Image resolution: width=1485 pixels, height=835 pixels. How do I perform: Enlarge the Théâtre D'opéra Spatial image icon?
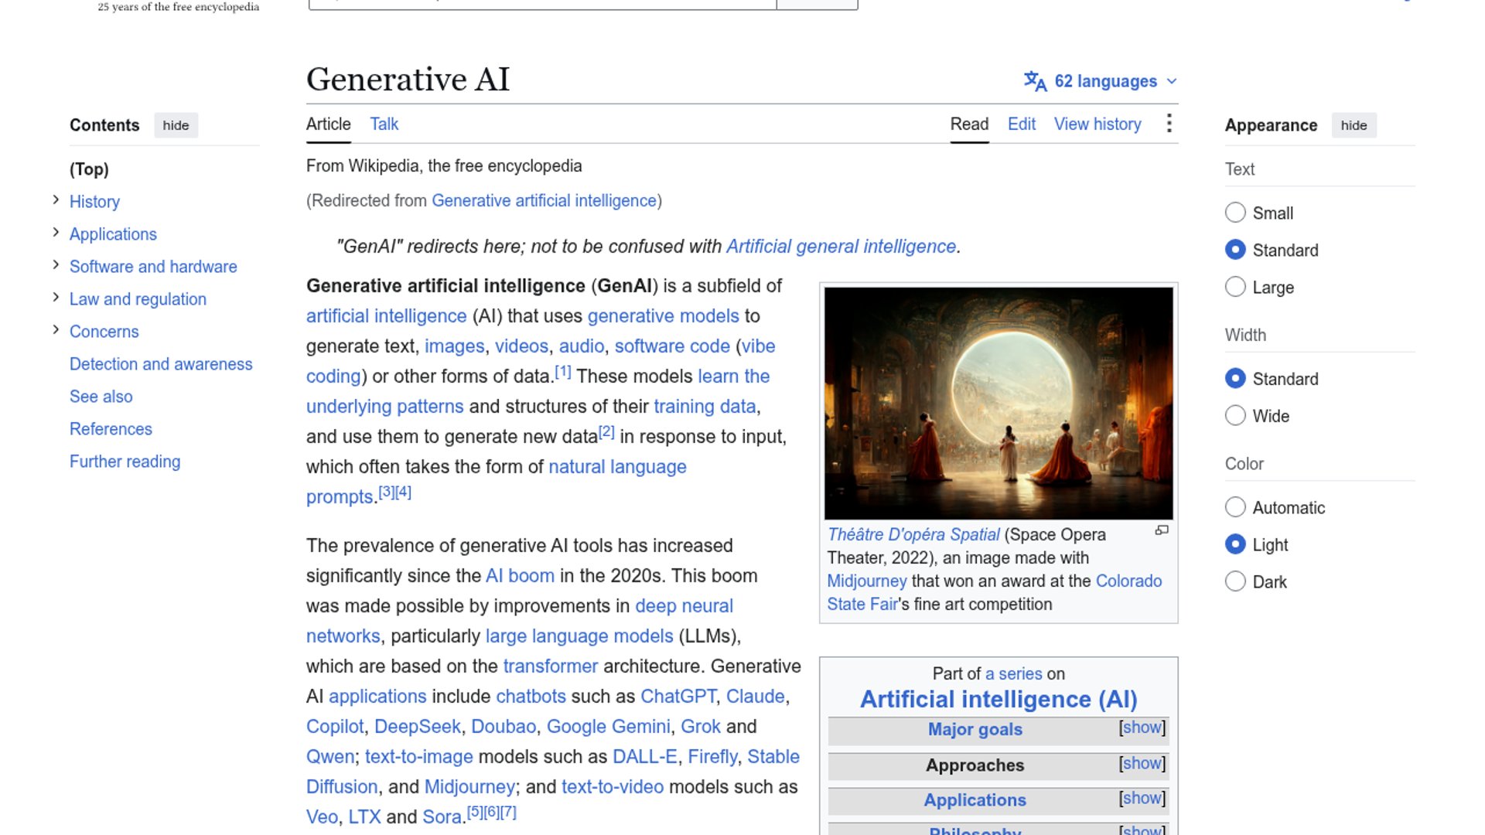[1162, 530]
